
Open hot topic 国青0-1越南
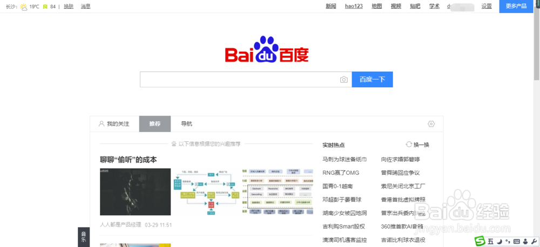[x=337, y=186]
